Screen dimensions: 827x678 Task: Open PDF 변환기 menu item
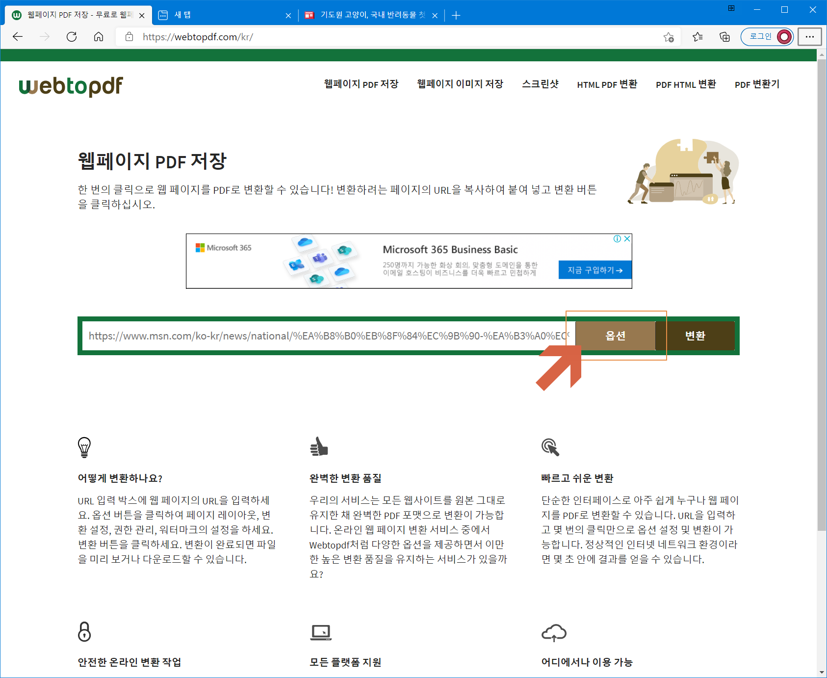pos(757,84)
